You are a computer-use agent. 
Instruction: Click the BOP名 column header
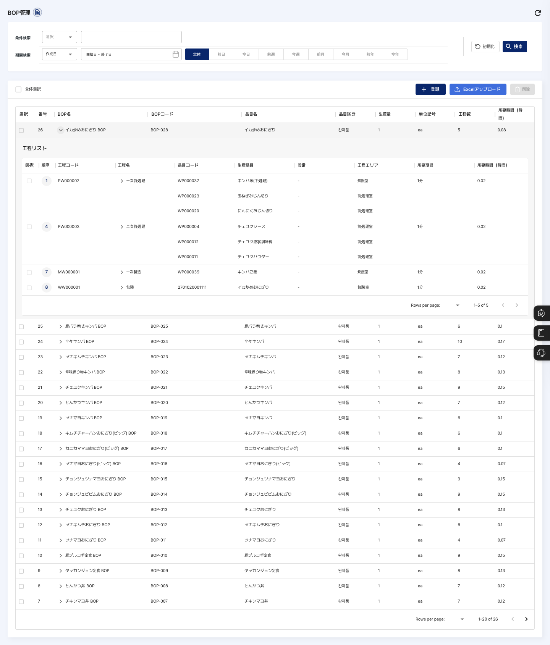[x=64, y=114]
